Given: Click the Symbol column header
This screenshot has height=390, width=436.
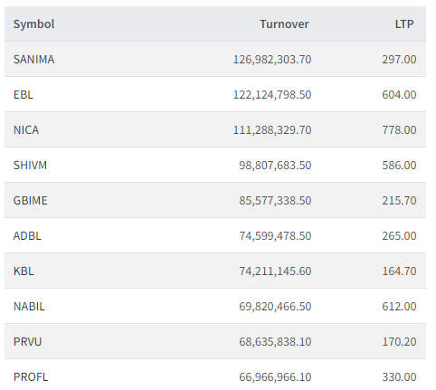Looking at the screenshot, I should (x=33, y=24).
